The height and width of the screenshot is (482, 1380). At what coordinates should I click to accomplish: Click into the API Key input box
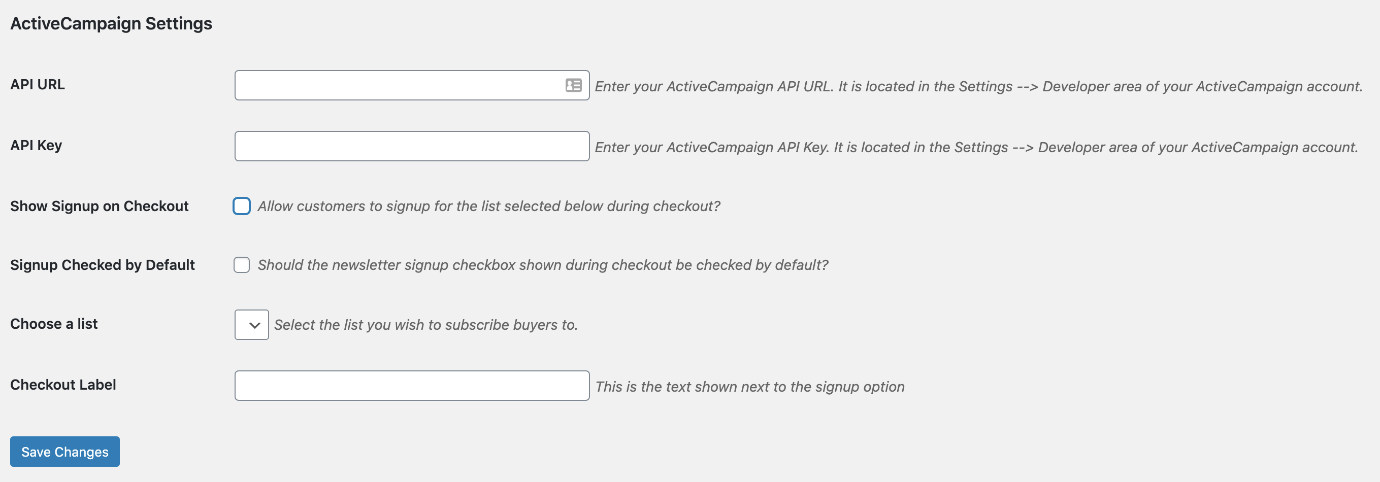pyautogui.click(x=411, y=146)
